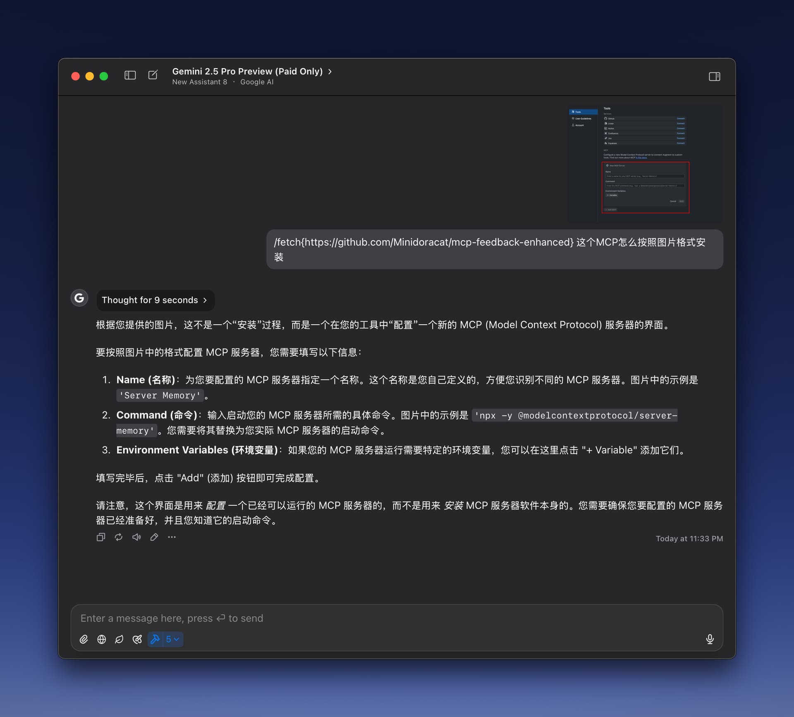Click the 'Server Memory' inline code text
Screen dimensions: 794x717
(x=160, y=396)
